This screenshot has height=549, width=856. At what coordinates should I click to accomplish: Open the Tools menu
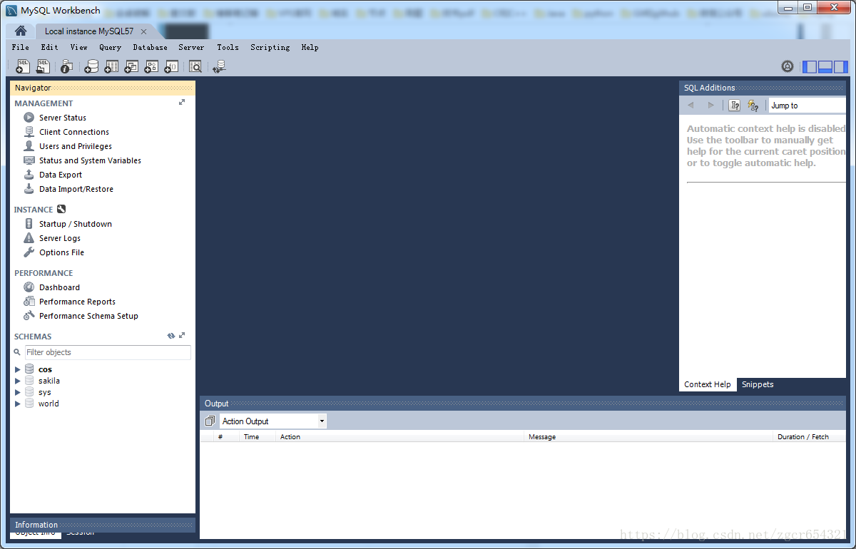pos(228,47)
